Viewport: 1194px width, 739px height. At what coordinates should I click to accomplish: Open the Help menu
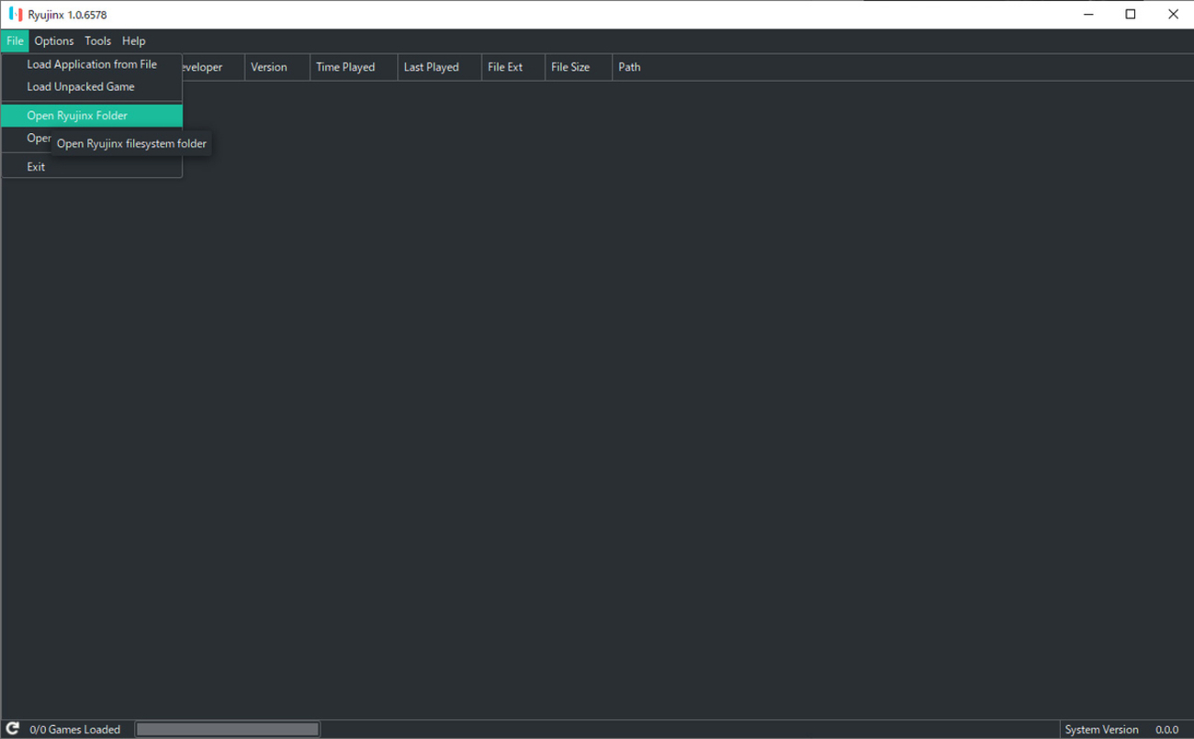click(x=134, y=40)
